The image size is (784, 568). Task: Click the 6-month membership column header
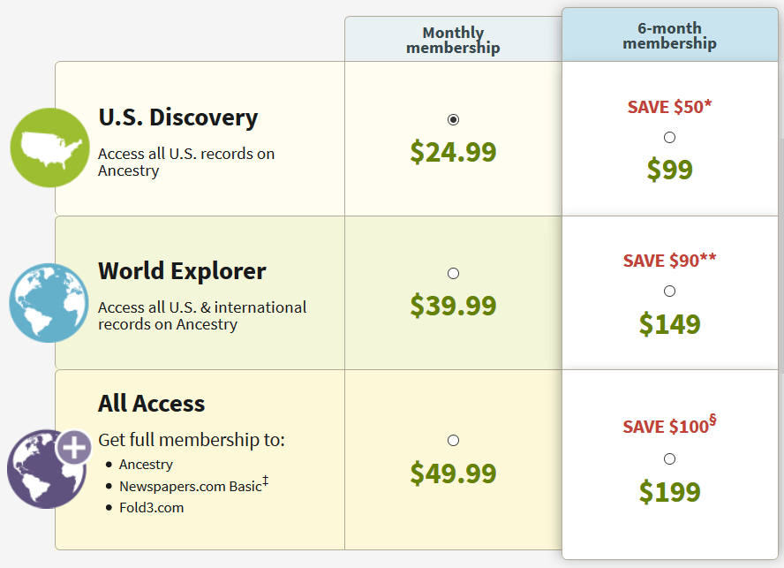tap(669, 35)
